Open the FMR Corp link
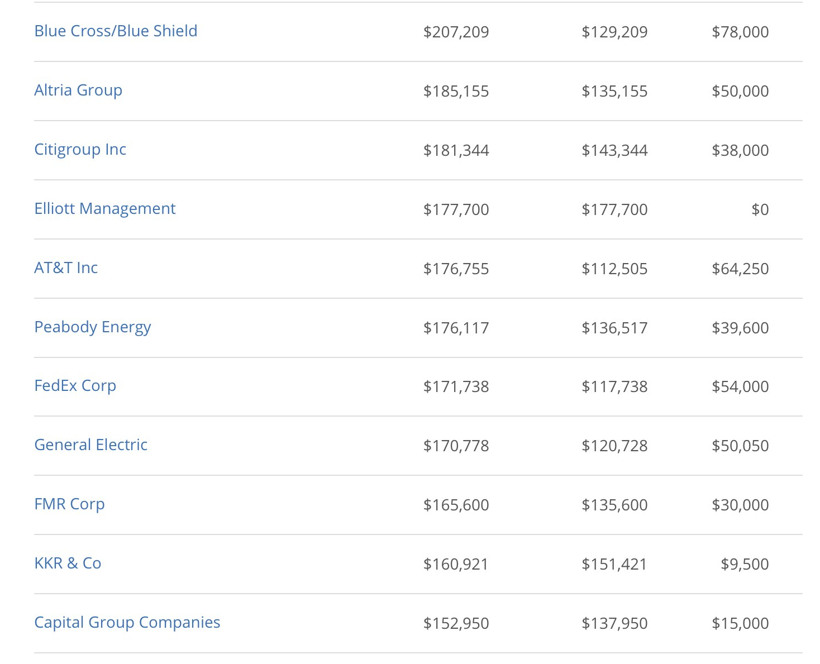820x664 pixels. (69, 504)
